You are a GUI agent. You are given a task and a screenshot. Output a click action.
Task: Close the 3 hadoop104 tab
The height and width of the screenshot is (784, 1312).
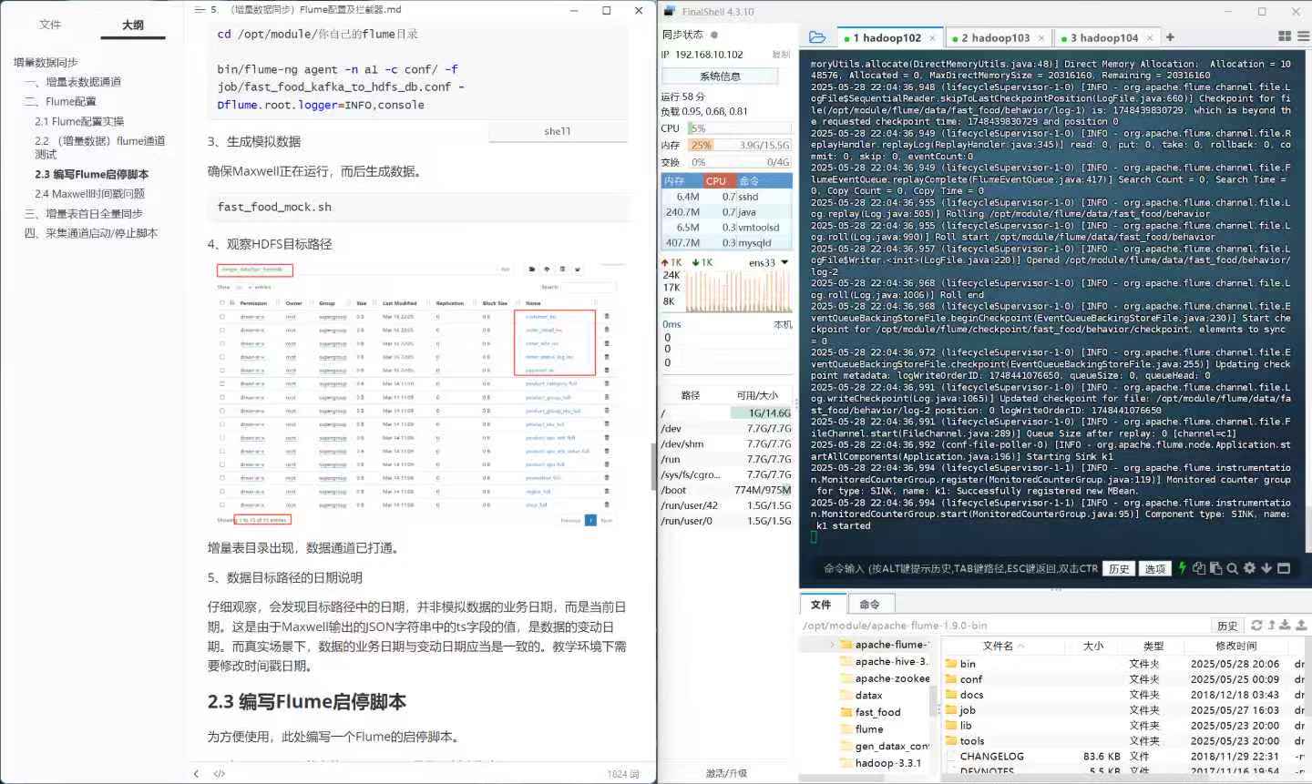(1150, 38)
